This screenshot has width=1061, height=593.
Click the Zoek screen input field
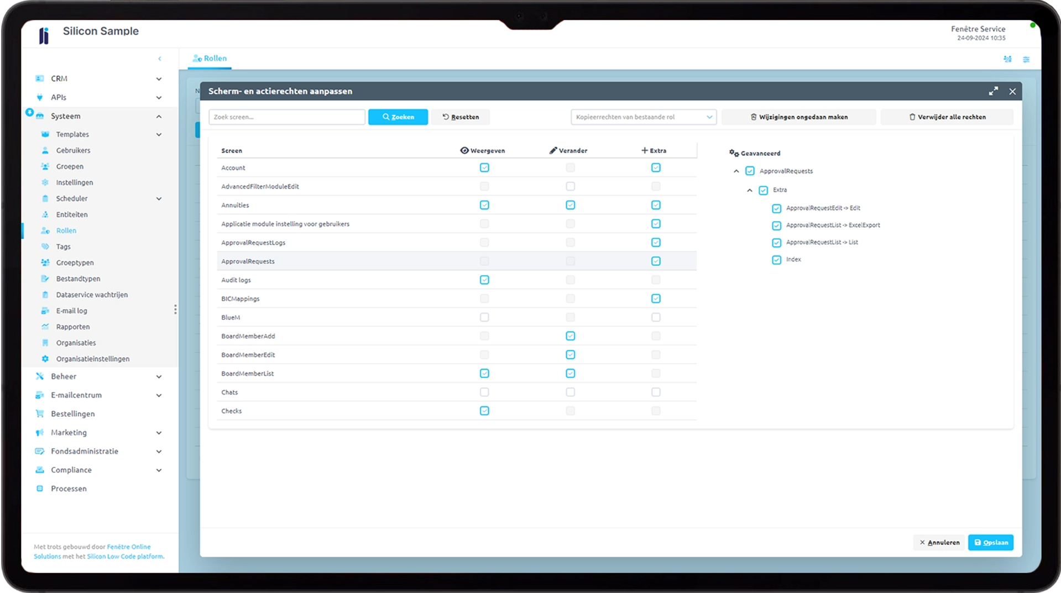click(287, 117)
